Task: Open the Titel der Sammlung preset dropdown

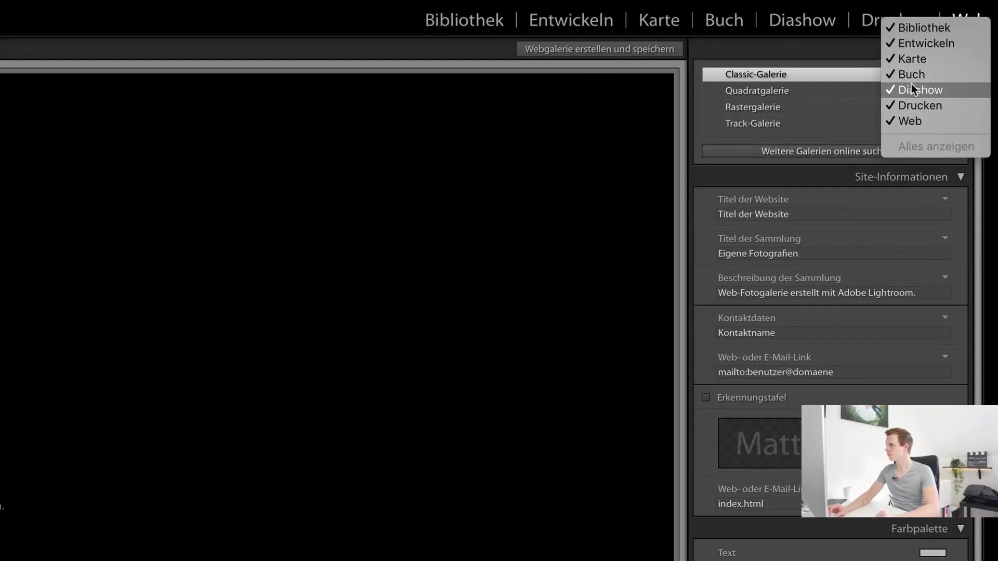Action: coord(945,238)
